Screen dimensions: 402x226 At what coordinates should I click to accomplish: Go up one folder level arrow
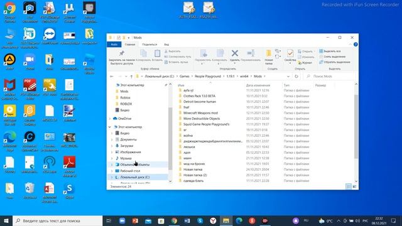pos(131,77)
